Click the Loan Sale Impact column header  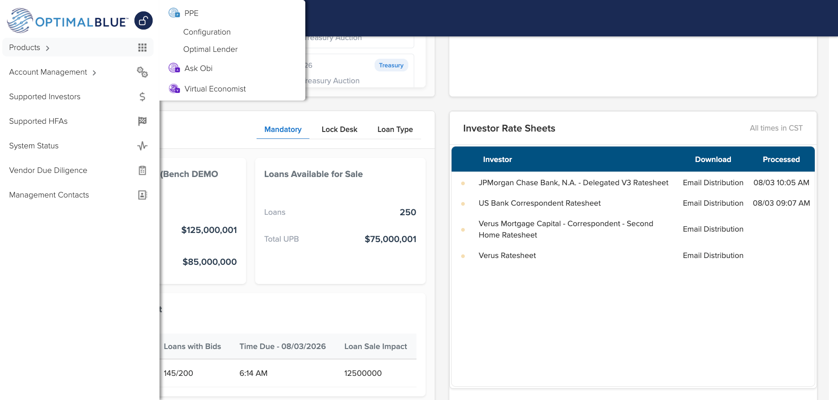[x=375, y=346]
